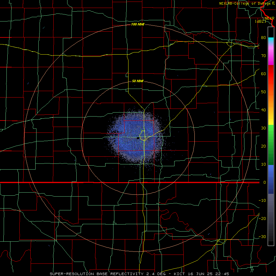The height and width of the screenshot is (276, 276).
Task: Click the KICT station identifier in the caption
Action: pos(179,274)
